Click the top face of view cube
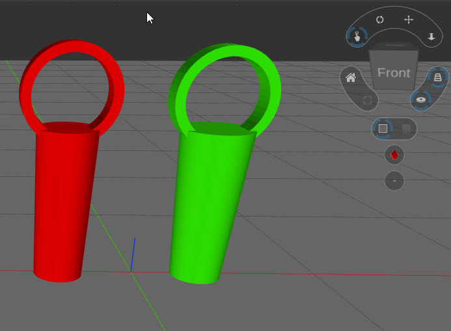Image resolution: width=451 pixels, height=331 pixels. pos(394,47)
